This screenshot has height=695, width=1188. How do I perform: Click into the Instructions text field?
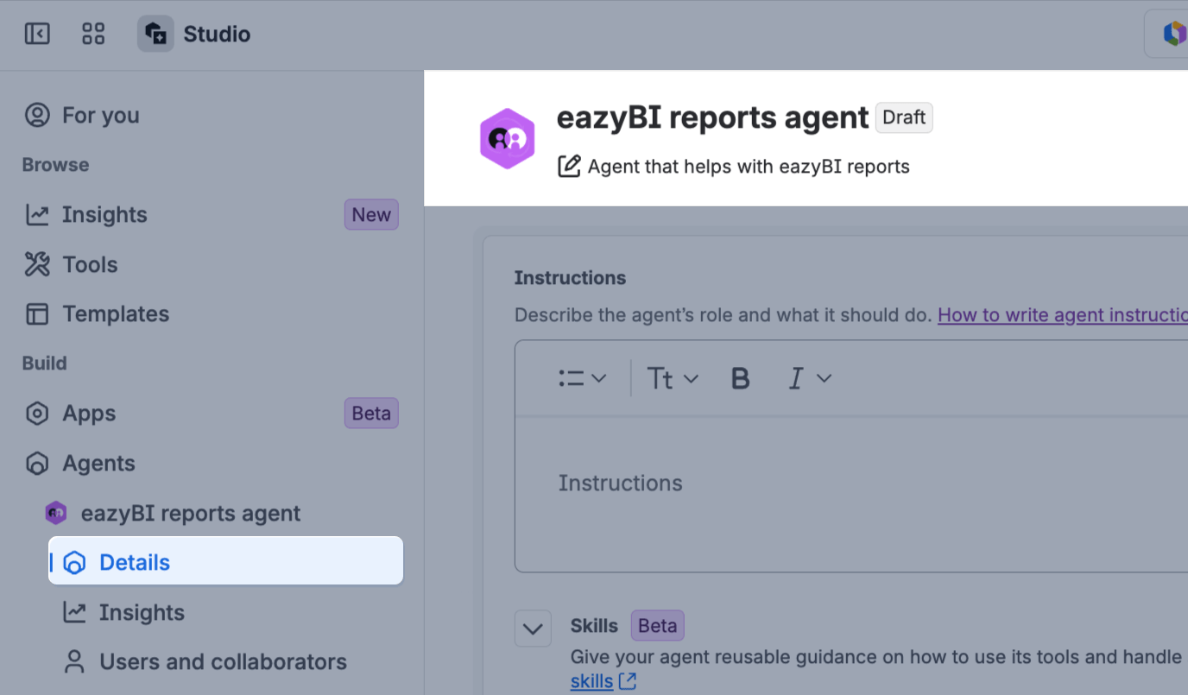pyautogui.click(x=851, y=494)
